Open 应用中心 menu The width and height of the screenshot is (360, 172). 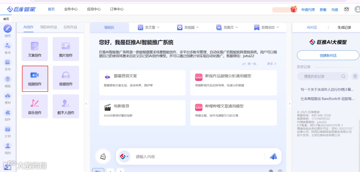94,9
